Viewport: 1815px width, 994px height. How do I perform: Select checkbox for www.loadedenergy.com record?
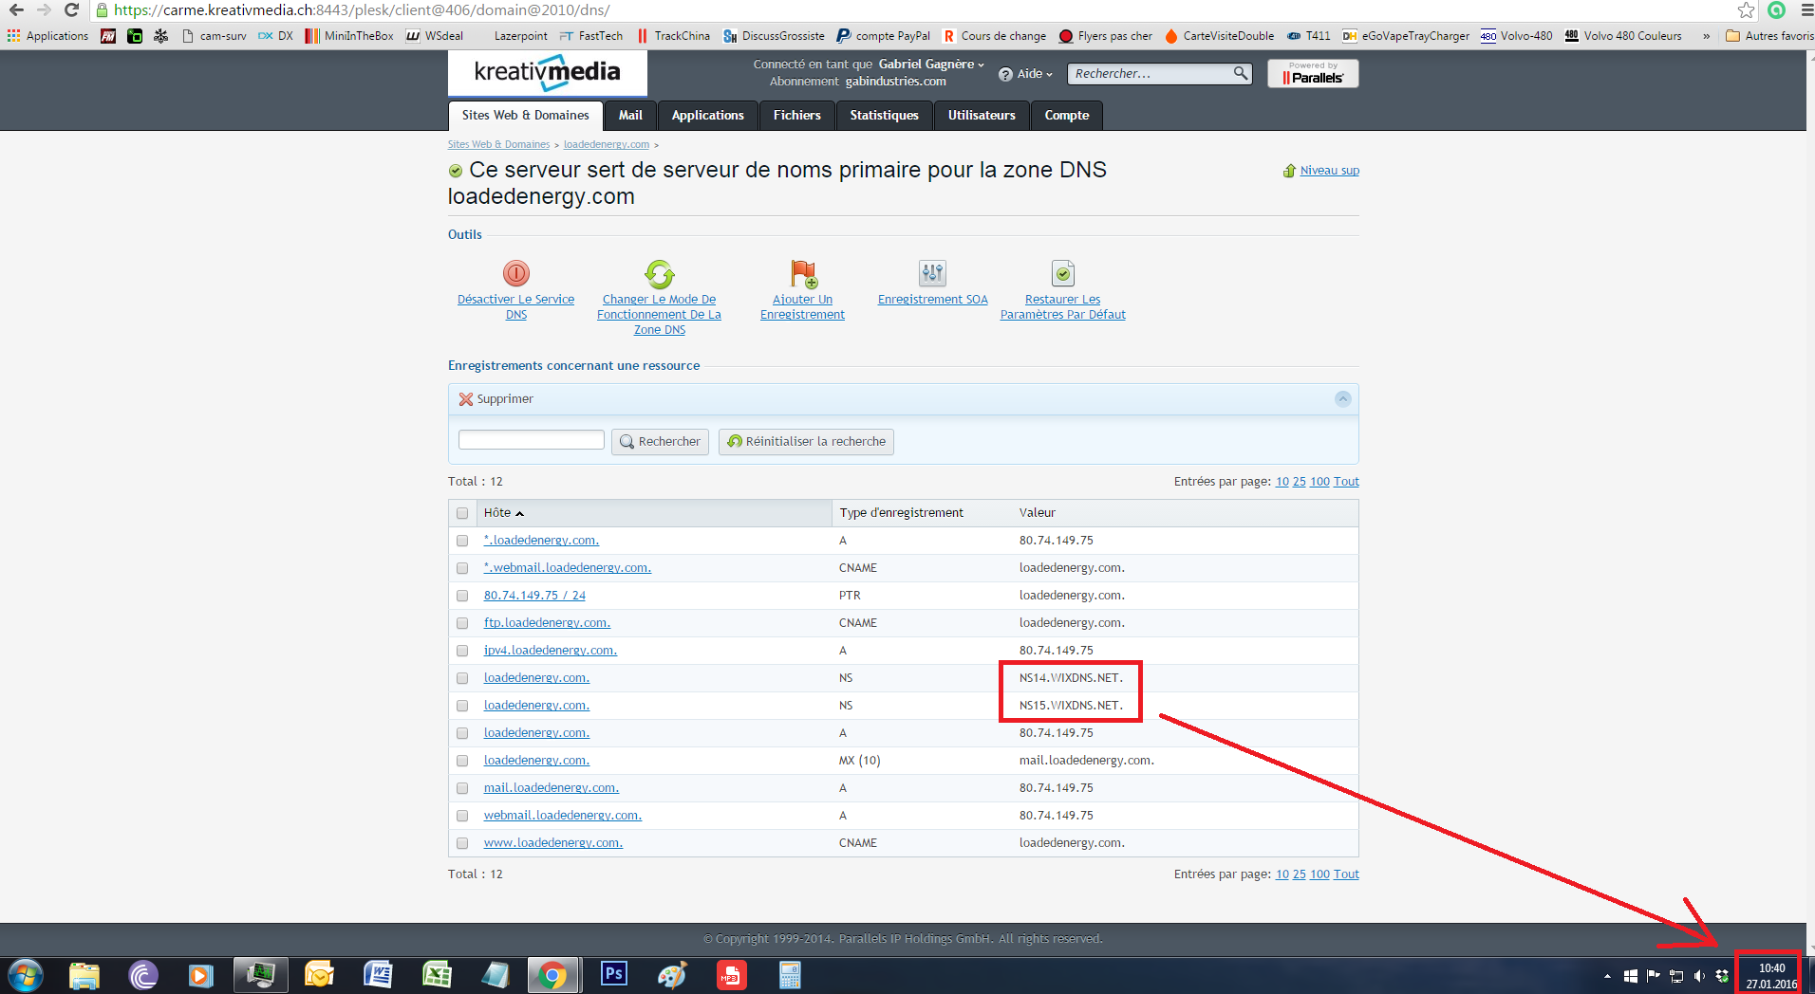tap(462, 843)
